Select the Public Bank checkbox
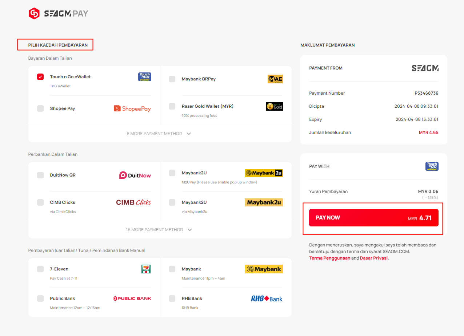This screenshot has width=464, height=336. click(40, 299)
